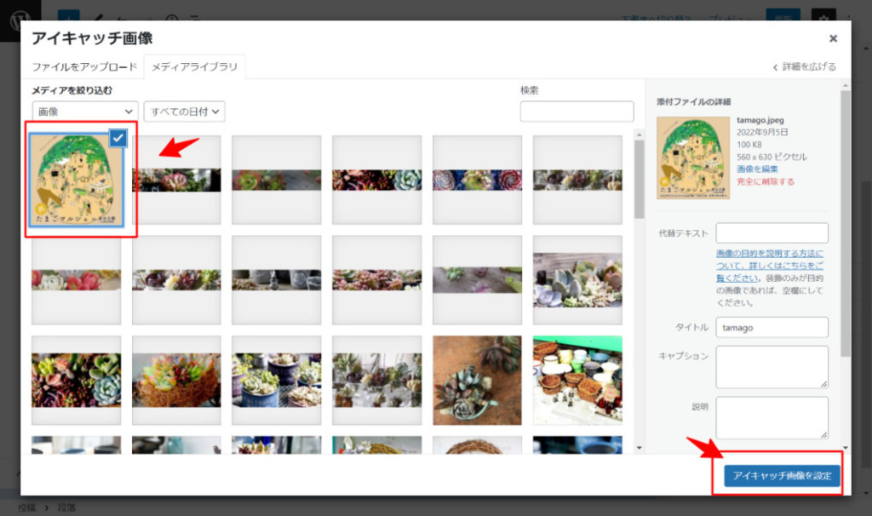Click 完全に削除する to delete image

(766, 181)
